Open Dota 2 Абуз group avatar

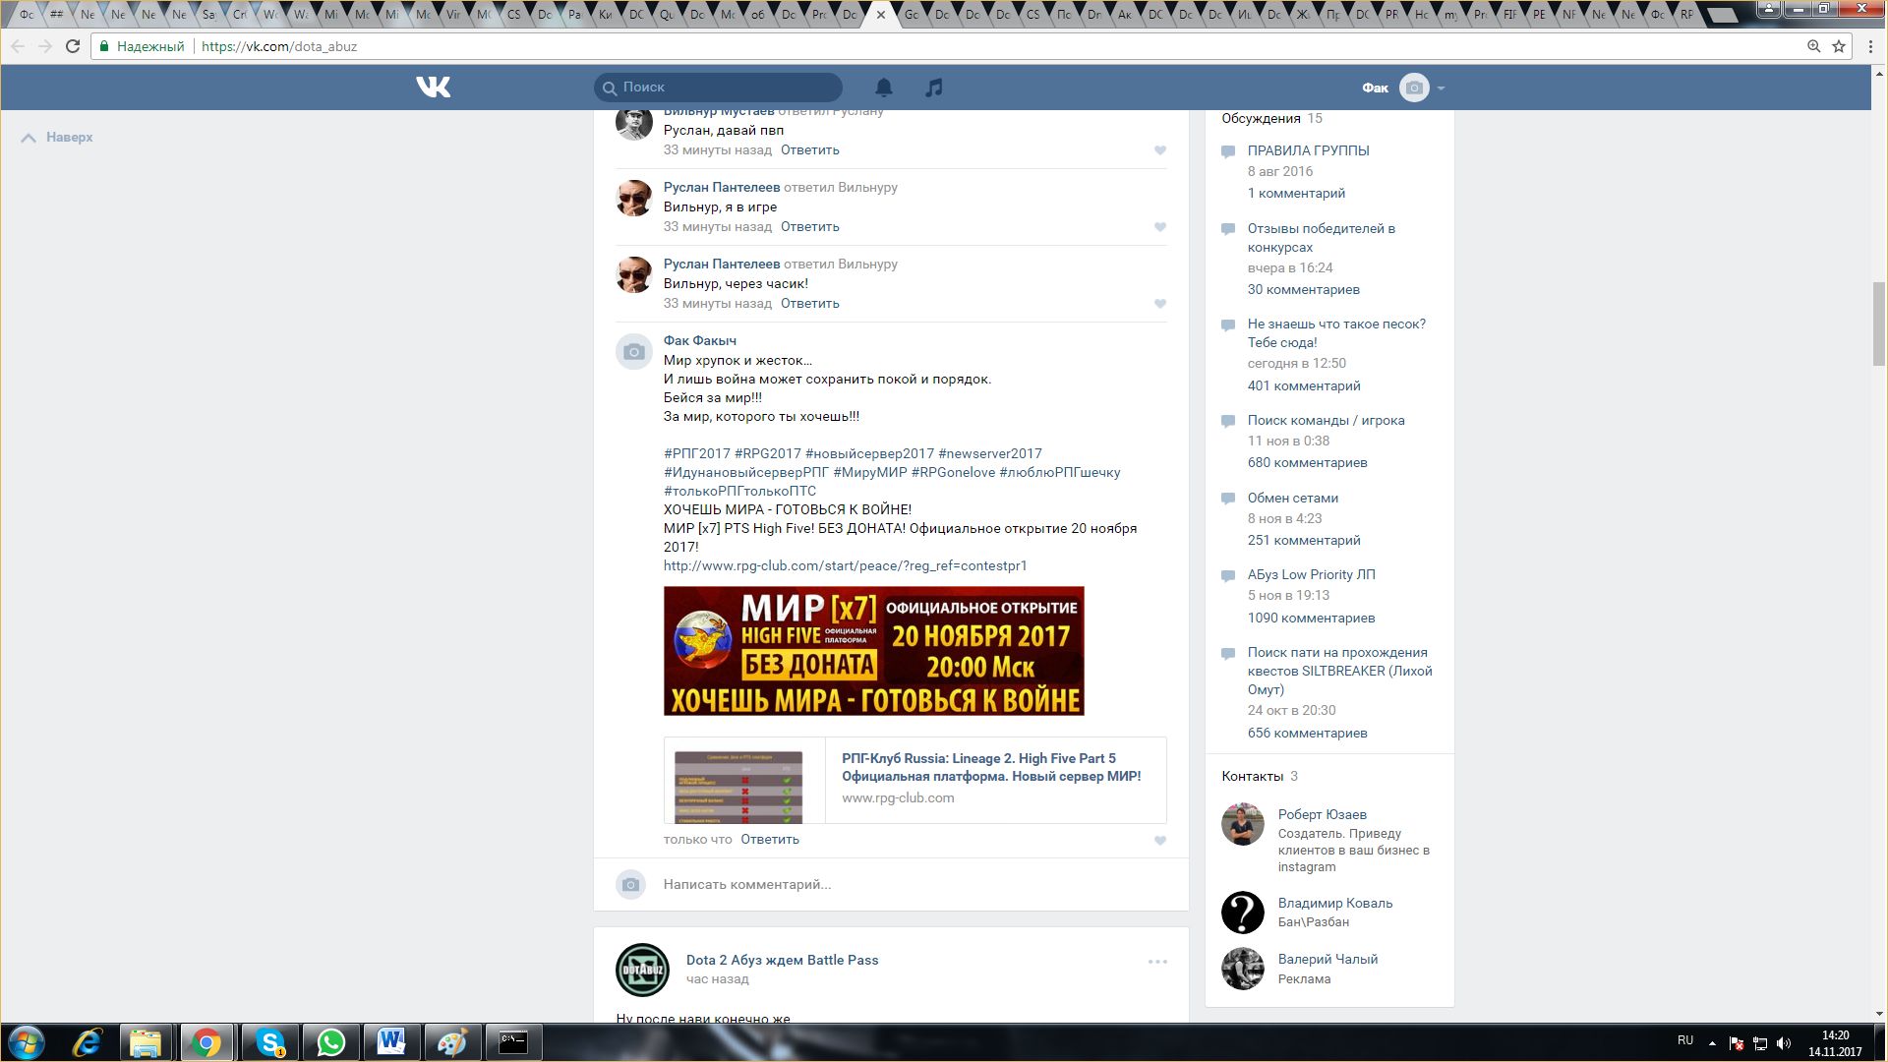[x=642, y=971]
